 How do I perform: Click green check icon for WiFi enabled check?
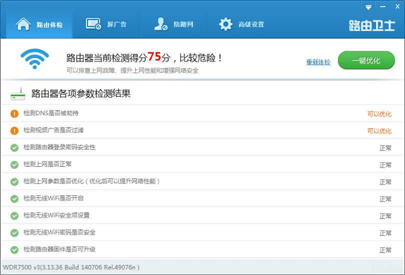[14, 199]
